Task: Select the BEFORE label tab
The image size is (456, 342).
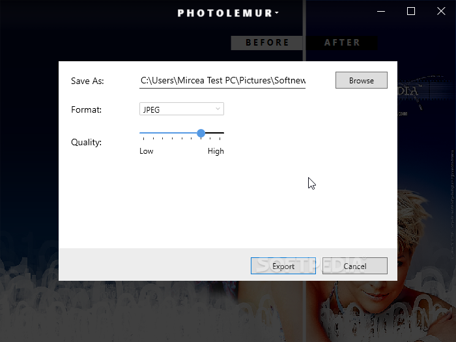Action: 267,43
